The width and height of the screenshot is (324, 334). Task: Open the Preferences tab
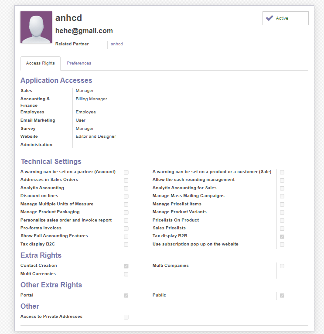point(79,63)
